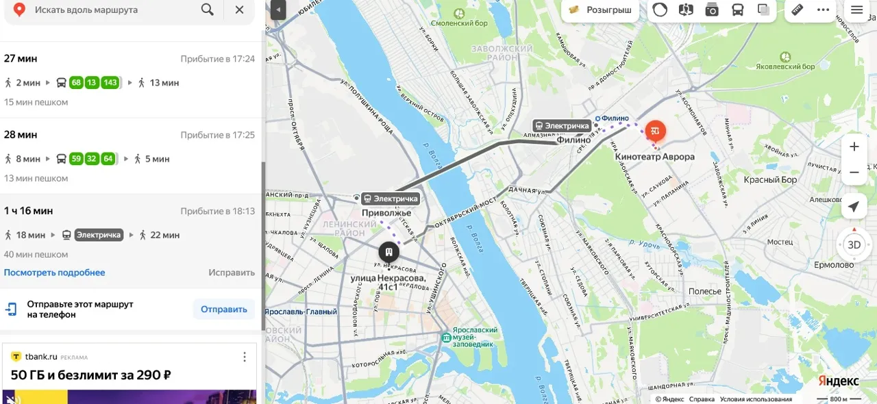Zoom in with plus button
This screenshot has height=404, width=877.
pos(854,147)
